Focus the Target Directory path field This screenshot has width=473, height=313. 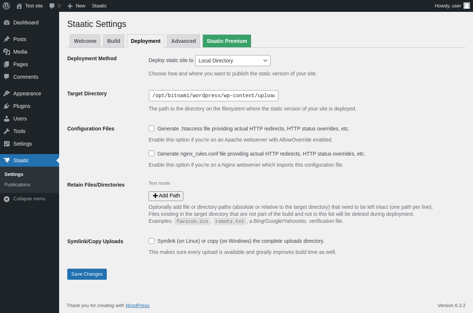(214, 96)
